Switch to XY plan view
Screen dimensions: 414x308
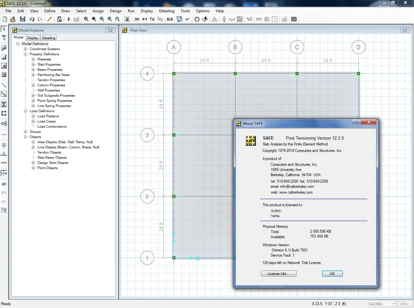(x=145, y=19)
